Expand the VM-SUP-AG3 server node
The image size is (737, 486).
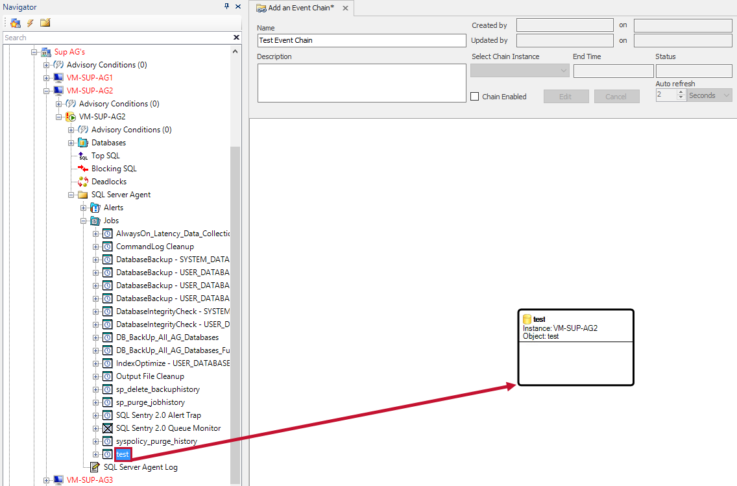click(x=46, y=480)
